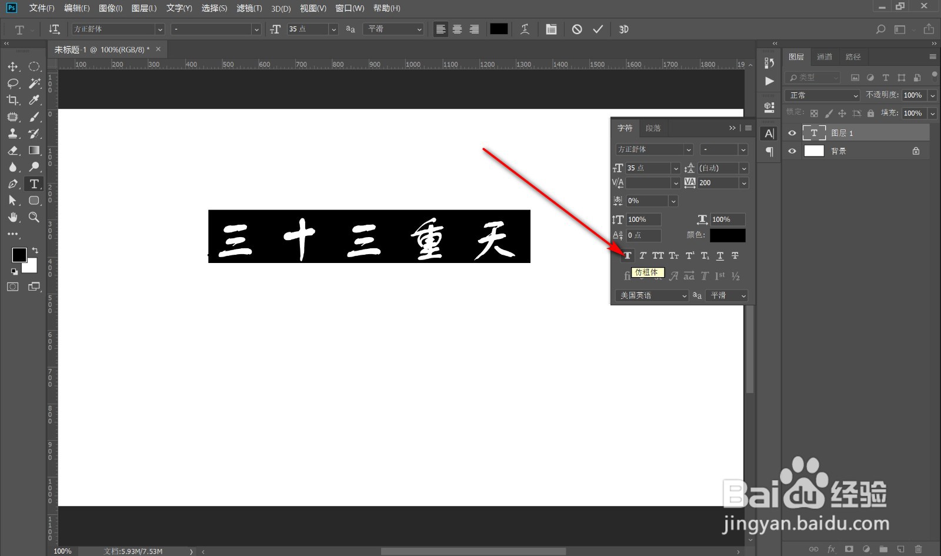
Task: Cancel current text edit icon
Action: pos(577,29)
